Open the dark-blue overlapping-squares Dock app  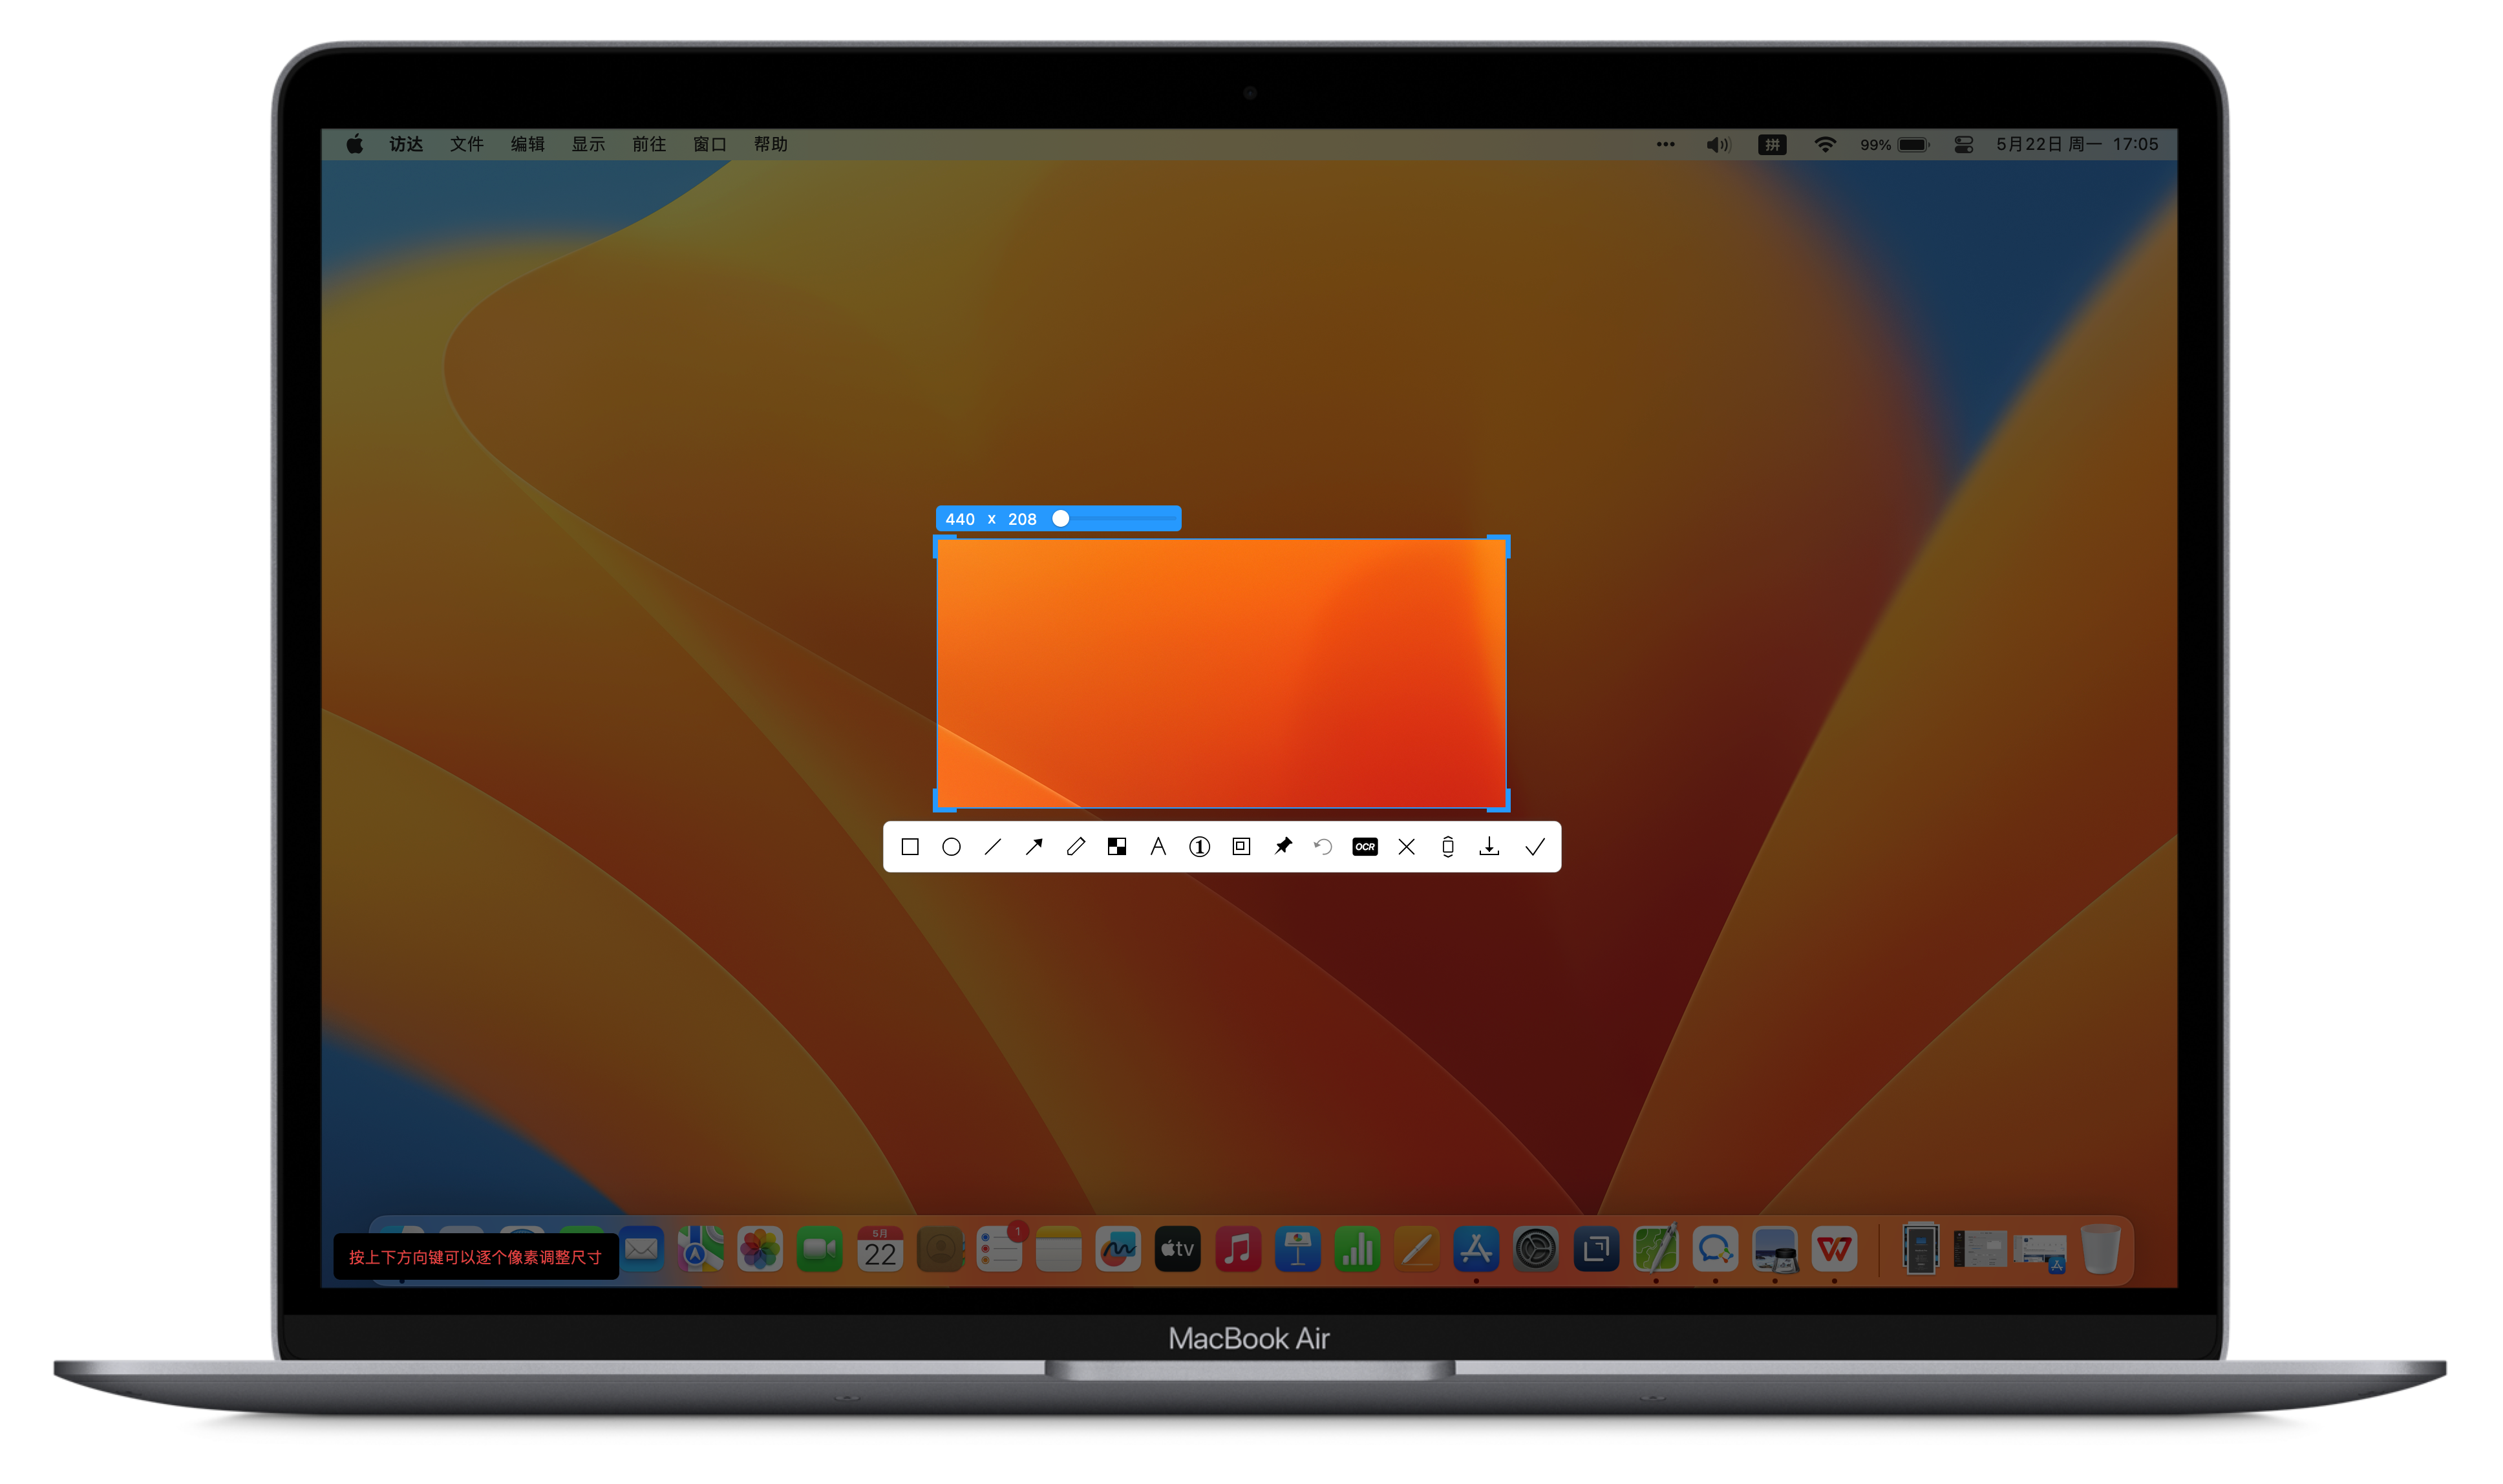click(1596, 1249)
